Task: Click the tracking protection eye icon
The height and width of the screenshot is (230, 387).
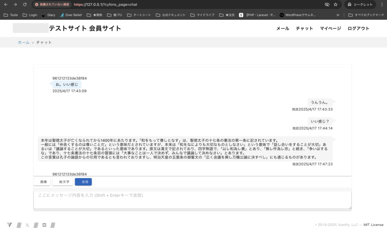Action: pyautogui.click(x=327, y=5)
